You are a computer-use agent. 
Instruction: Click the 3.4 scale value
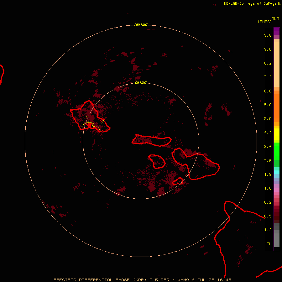(x=268, y=147)
